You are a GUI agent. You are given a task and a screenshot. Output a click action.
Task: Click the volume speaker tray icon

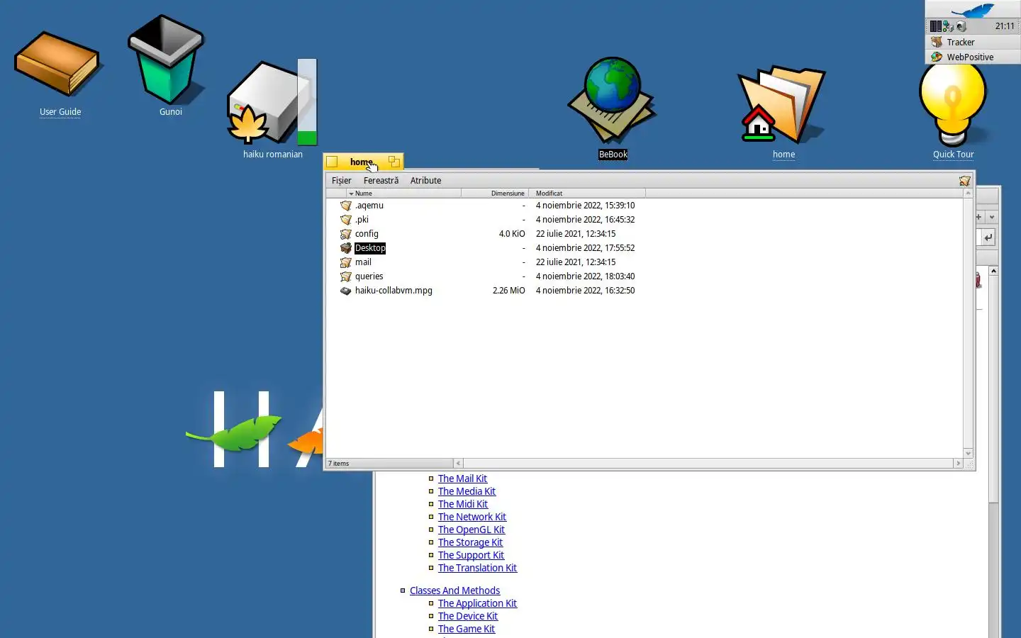tap(961, 26)
